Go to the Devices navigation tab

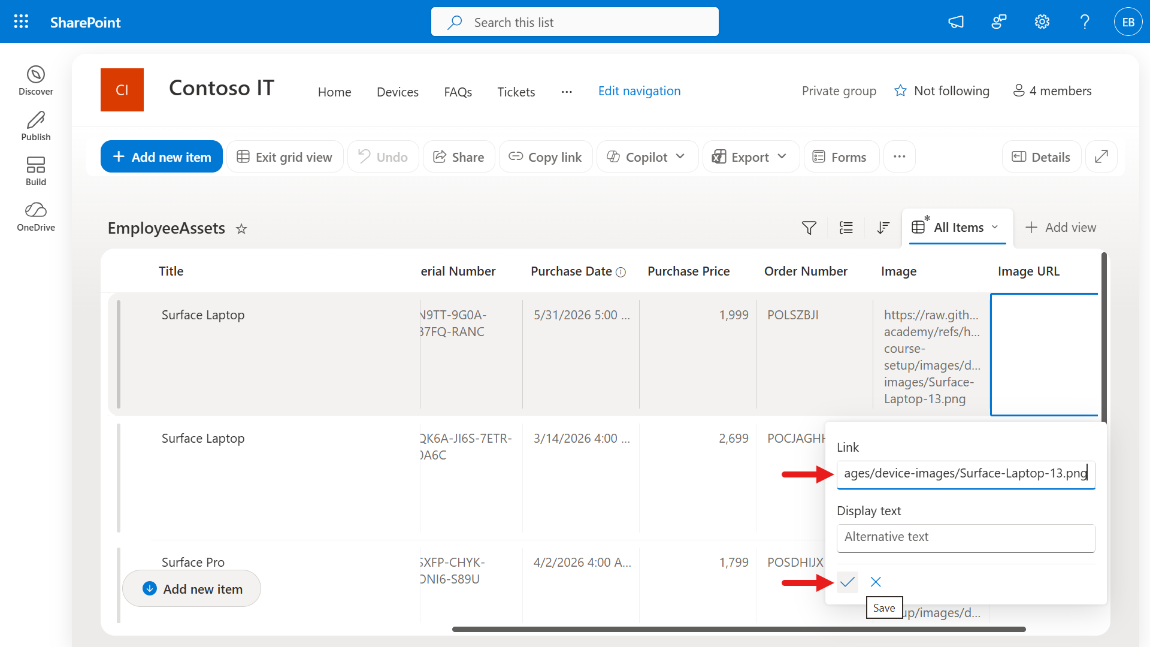pyautogui.click(x=398, y=92)
